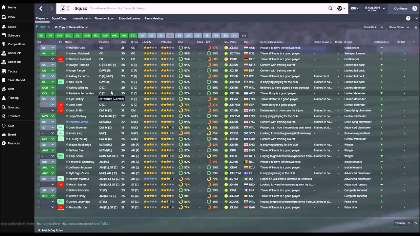Open the date dropdown next to 8 Aug 2014
This screenshot has height=236, width=420.
click(384, 9)
